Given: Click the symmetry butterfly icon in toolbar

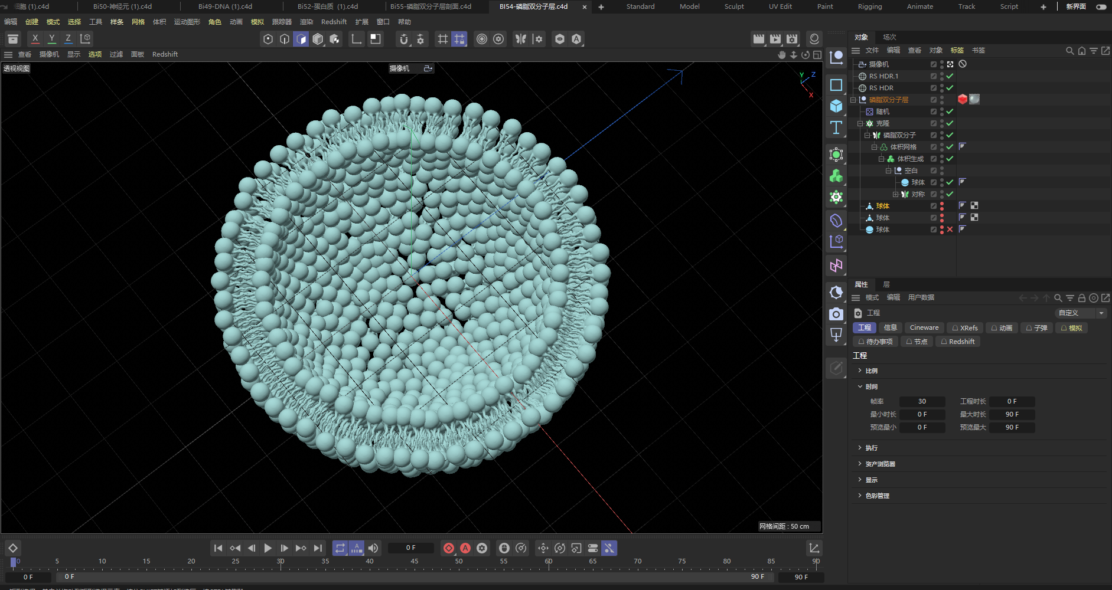Looking at the screenshot, I should click(520, 39).
